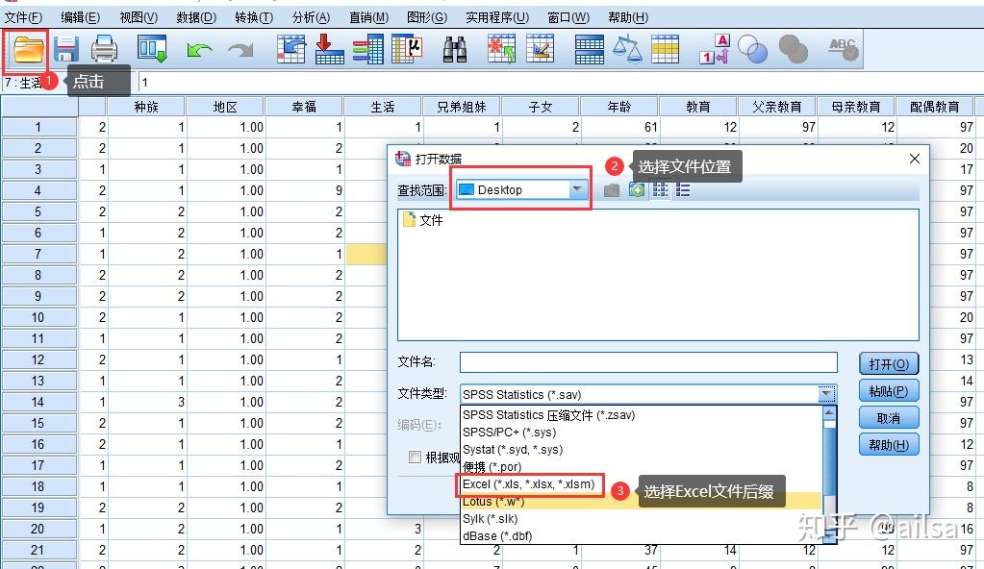The image size is (984, 569).
Task: Open the file type dropdown arrow
Action: click(x=826, y=394)
